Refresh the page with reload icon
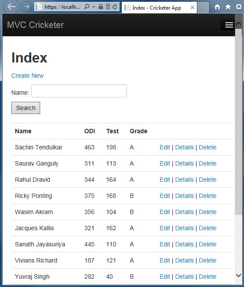 click(115, 7)
